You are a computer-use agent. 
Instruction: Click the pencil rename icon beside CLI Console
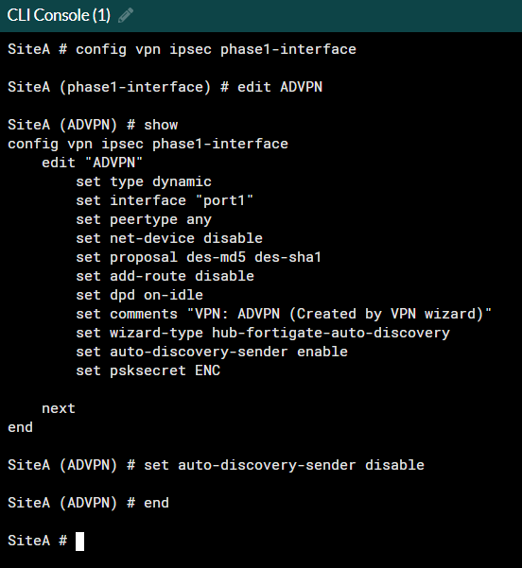point(126,15)
